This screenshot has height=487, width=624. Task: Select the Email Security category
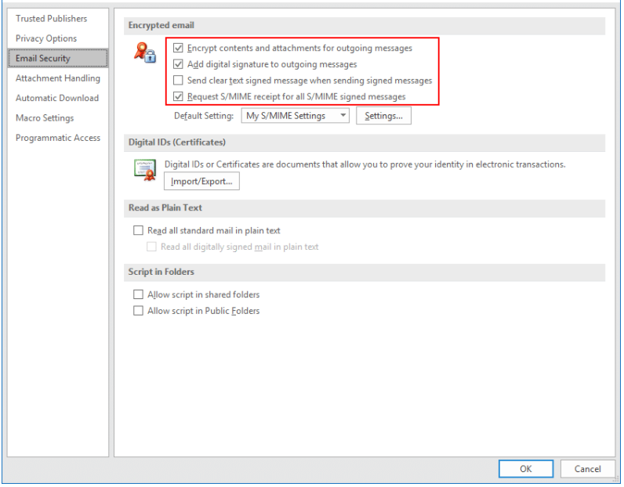(x=58, y=59)
